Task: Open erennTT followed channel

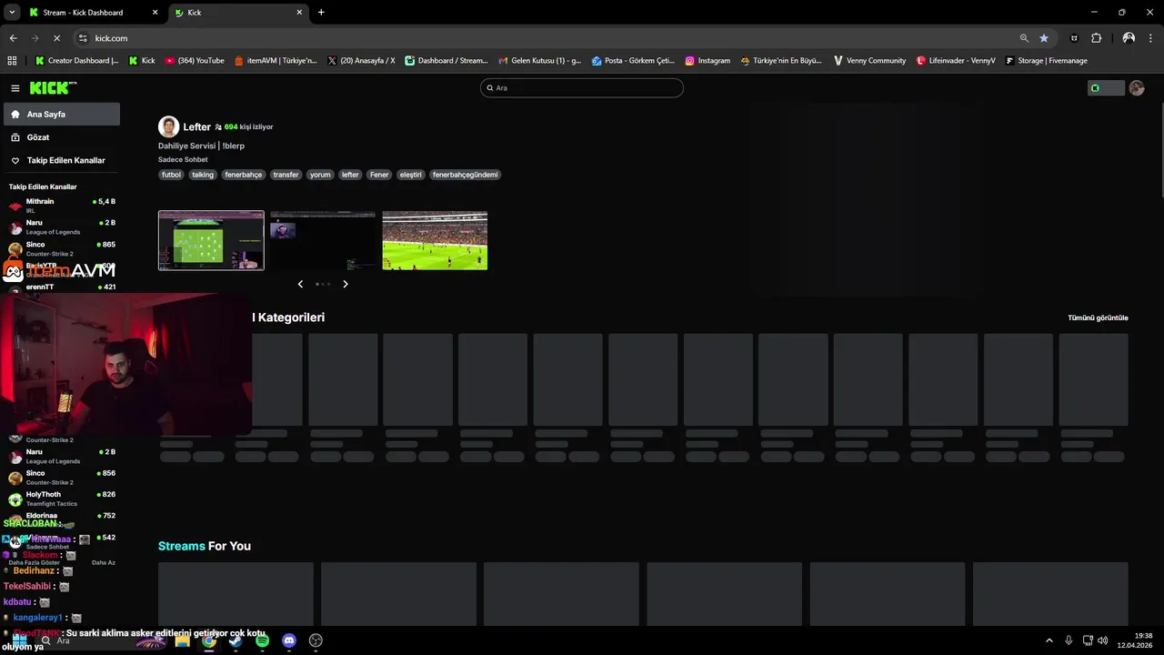Action: point(62,287)
